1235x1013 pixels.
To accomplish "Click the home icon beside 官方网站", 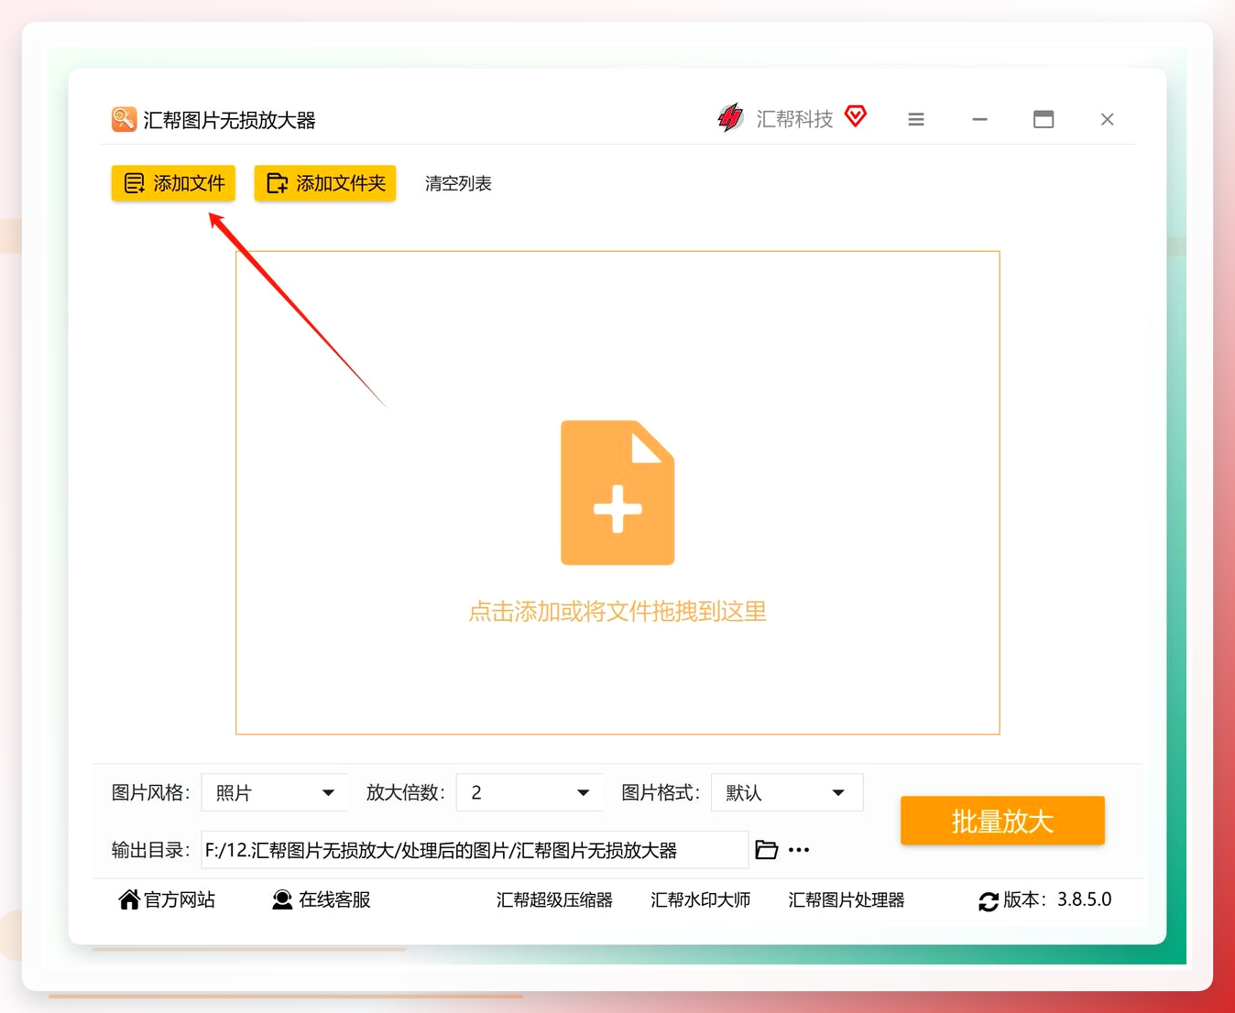I will coord(129,899).
